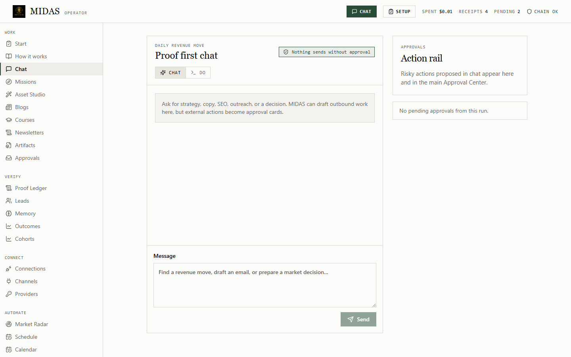
Task: Focus the Message text area
Action: click(265, 285)
